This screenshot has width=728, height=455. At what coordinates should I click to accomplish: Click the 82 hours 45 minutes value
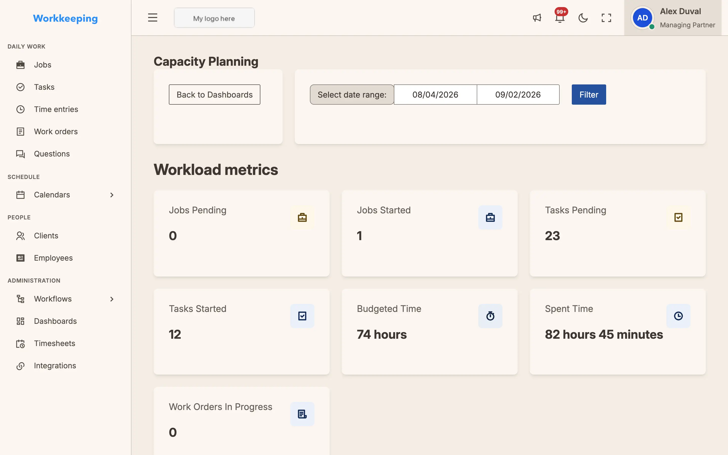pos(604,334)
